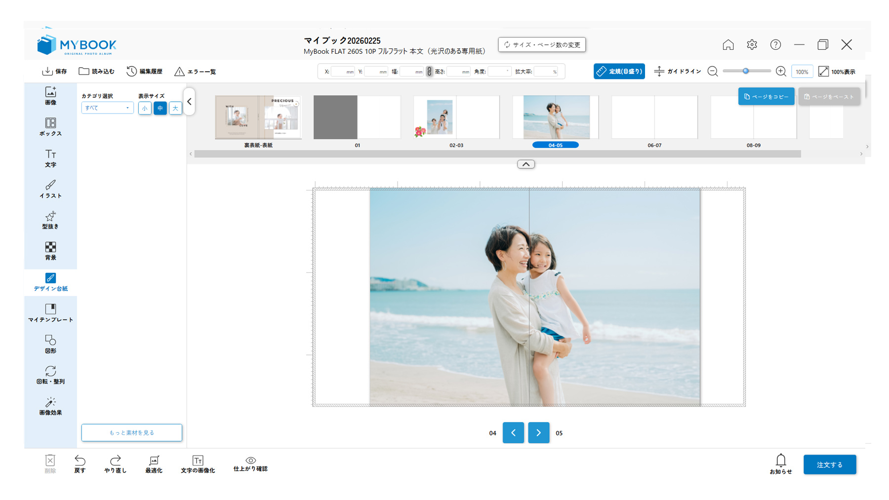Select the デザイン台紙 sidebar tab
Screen dimensions: 889x500
tap(50, 282)
